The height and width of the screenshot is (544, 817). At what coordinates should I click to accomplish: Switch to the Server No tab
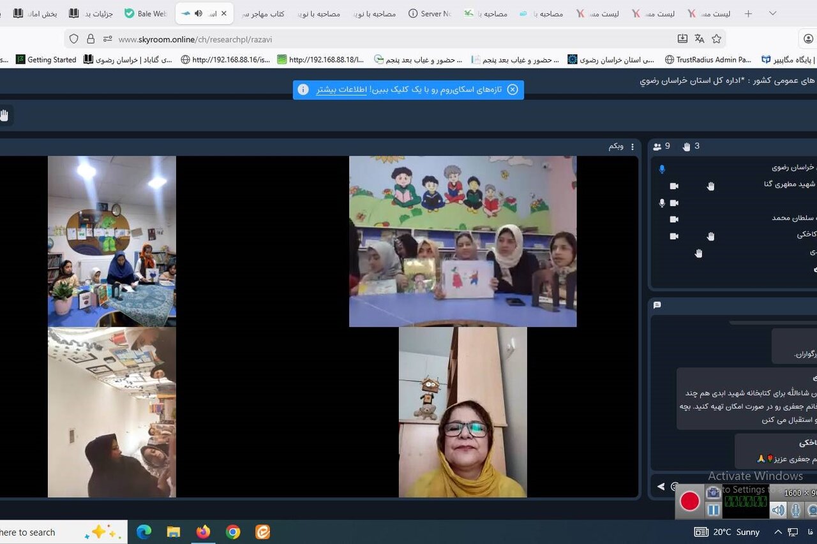tap(429, 13)
